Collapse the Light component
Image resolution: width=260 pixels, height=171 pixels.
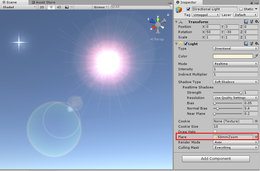[176, 44]
